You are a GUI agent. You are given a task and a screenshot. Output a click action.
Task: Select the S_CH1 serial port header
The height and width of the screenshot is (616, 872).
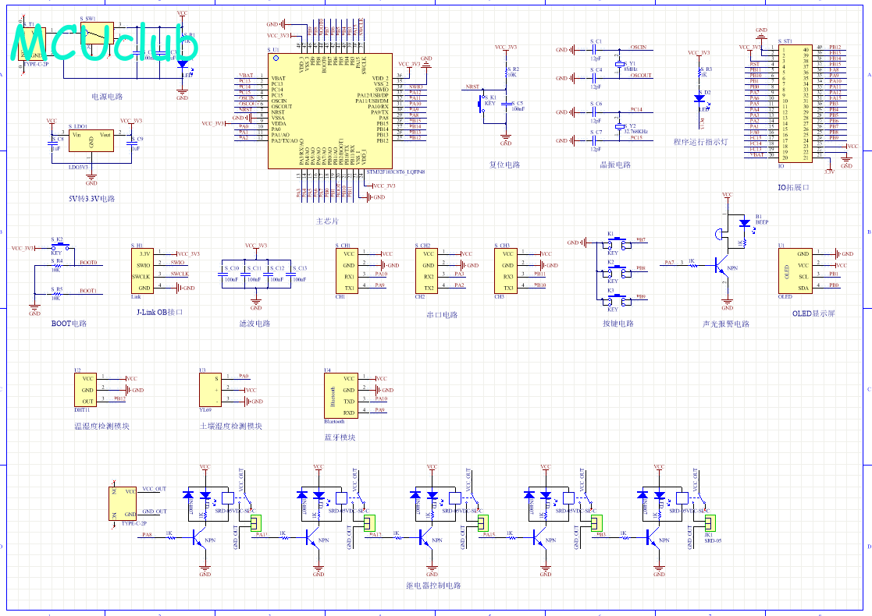(x=347, y=271)
